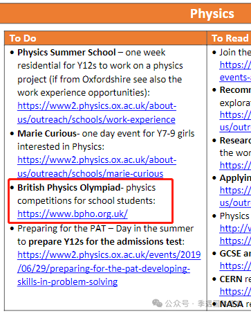Open the http link under Physics item
Screen dimensions: 251x314
point(235,229)
